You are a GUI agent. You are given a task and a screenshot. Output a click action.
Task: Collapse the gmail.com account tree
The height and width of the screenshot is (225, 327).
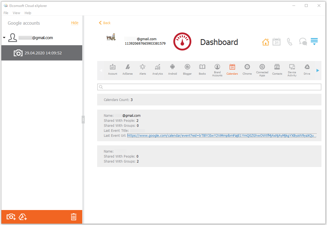click(4, 37)
